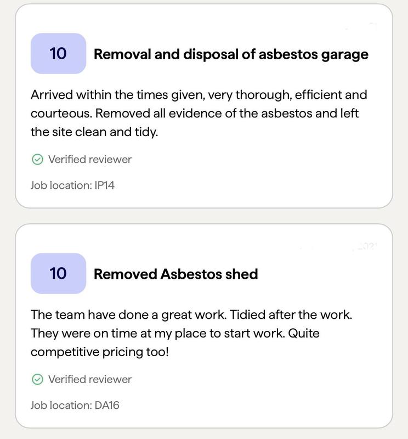Click the 10 score badge on the garage review
The width and height of the screenshot is (408, 439).
pos(58,54)
